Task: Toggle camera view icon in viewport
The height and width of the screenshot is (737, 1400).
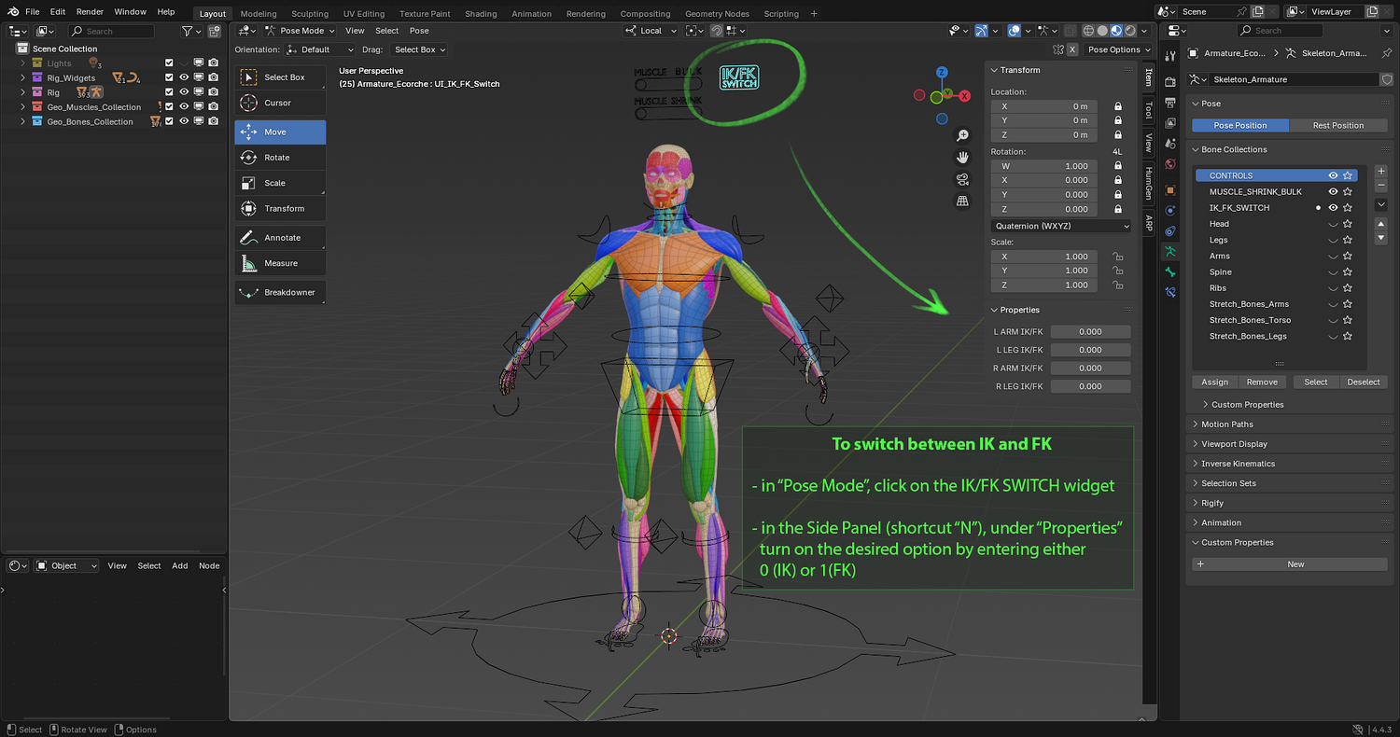Action: coord(963,179)
